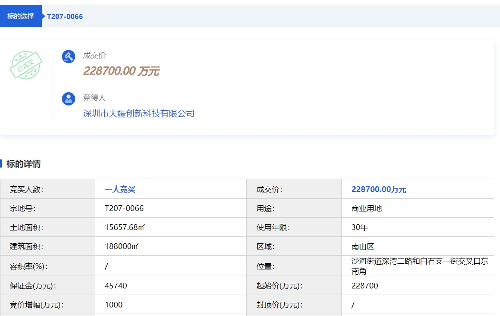Click the person icon beside 竞得人
500x316 pixels.
[69, 99]
